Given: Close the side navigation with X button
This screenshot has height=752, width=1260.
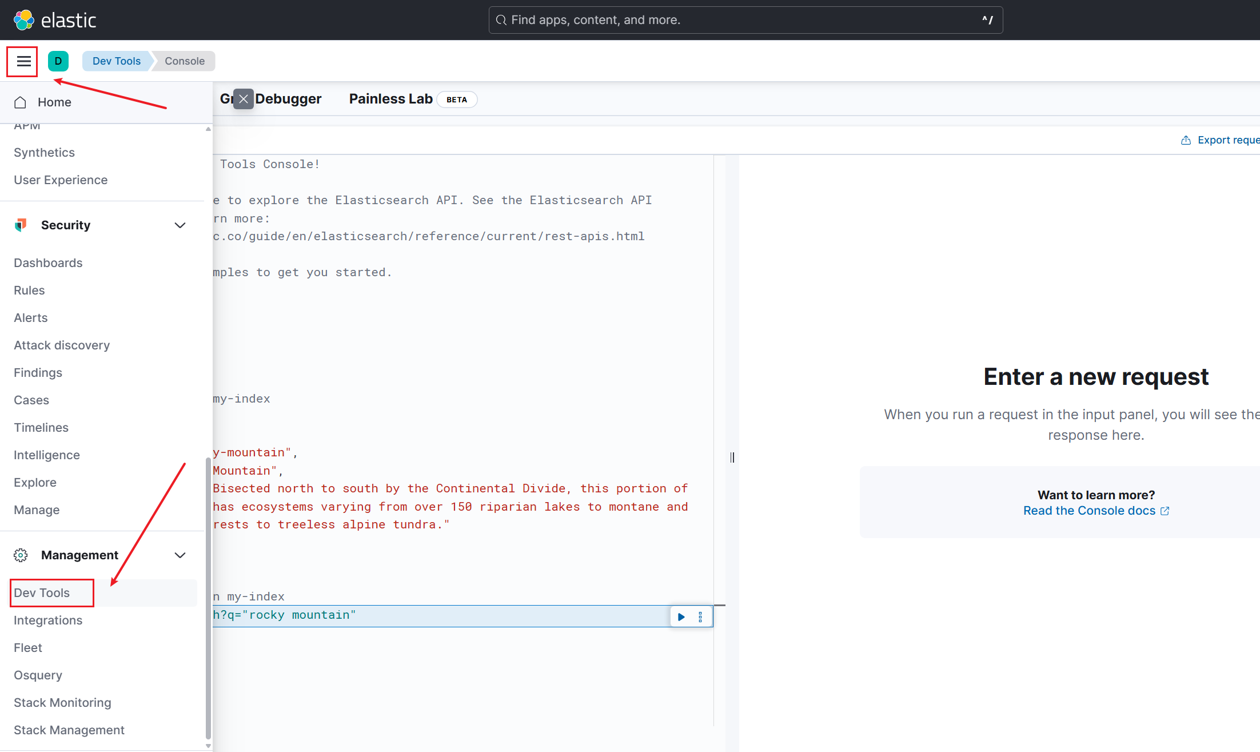Looking at the screenshot, I should 244,99.
